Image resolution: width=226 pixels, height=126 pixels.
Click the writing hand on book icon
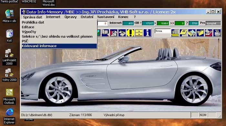pos(122,33)
